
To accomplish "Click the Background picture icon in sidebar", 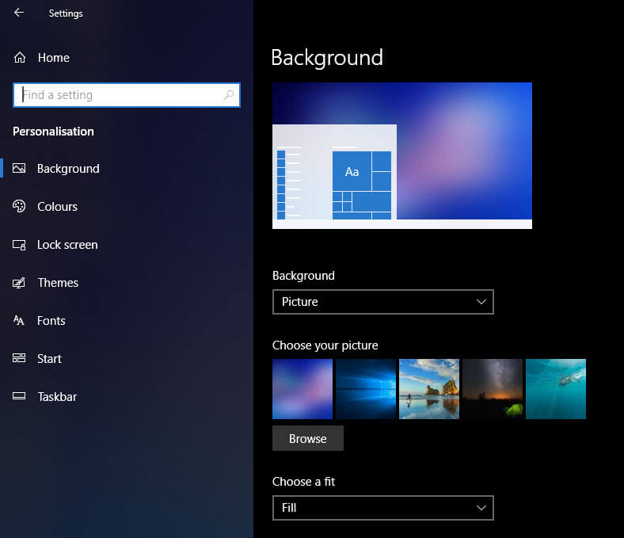I will [x=20, y=169].
